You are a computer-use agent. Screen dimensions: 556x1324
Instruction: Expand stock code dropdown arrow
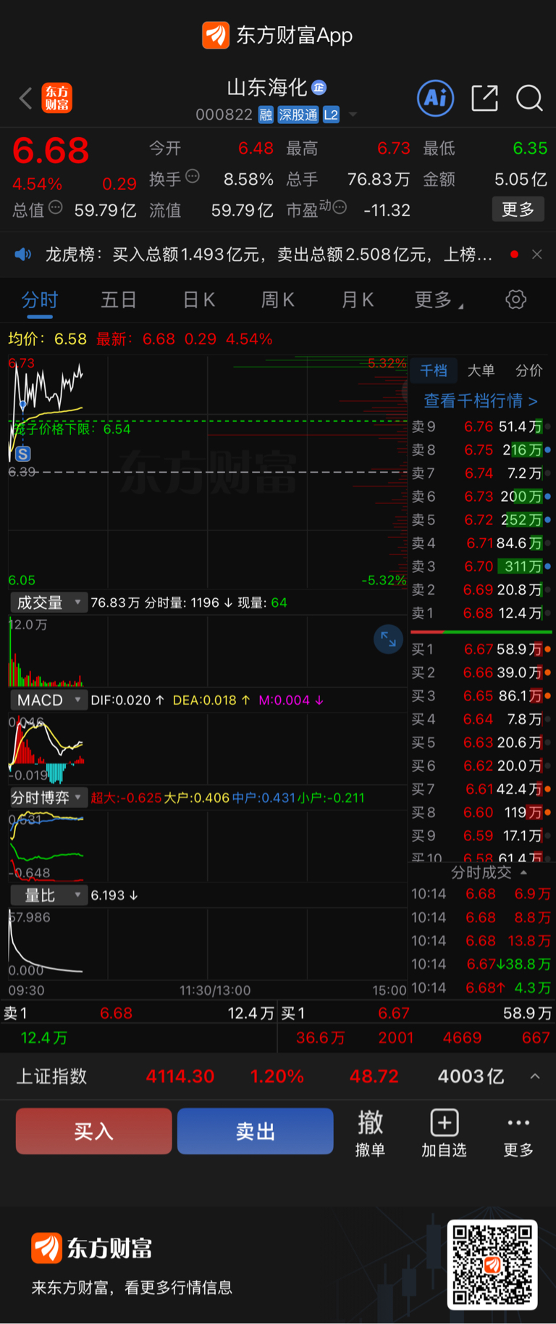[353, 115]
